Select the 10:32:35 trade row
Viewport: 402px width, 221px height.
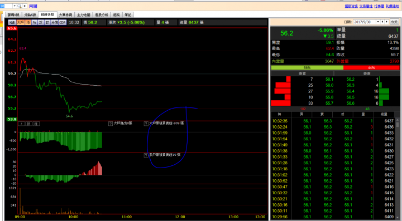click(333, 121)
